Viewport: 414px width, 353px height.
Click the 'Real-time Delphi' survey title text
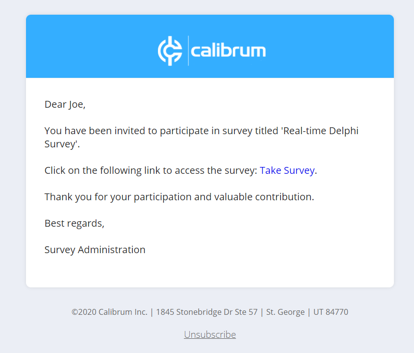click(324, 131)
